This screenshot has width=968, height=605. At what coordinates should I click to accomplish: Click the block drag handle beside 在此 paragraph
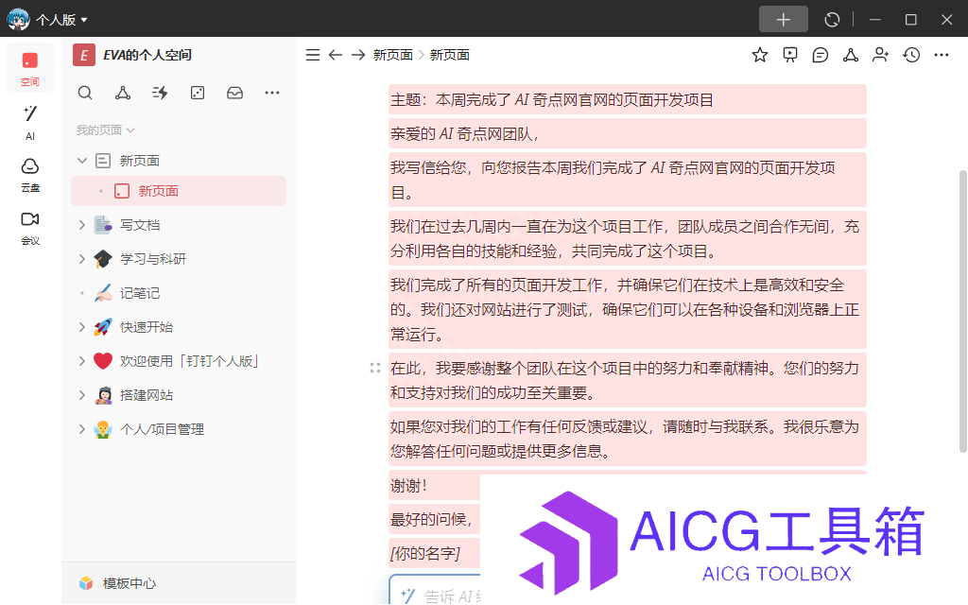click(x=374, y=368)
